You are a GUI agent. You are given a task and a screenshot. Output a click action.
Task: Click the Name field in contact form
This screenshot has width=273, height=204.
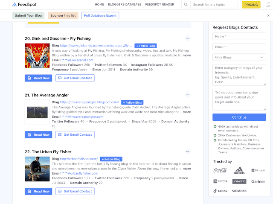coord(239,36)
